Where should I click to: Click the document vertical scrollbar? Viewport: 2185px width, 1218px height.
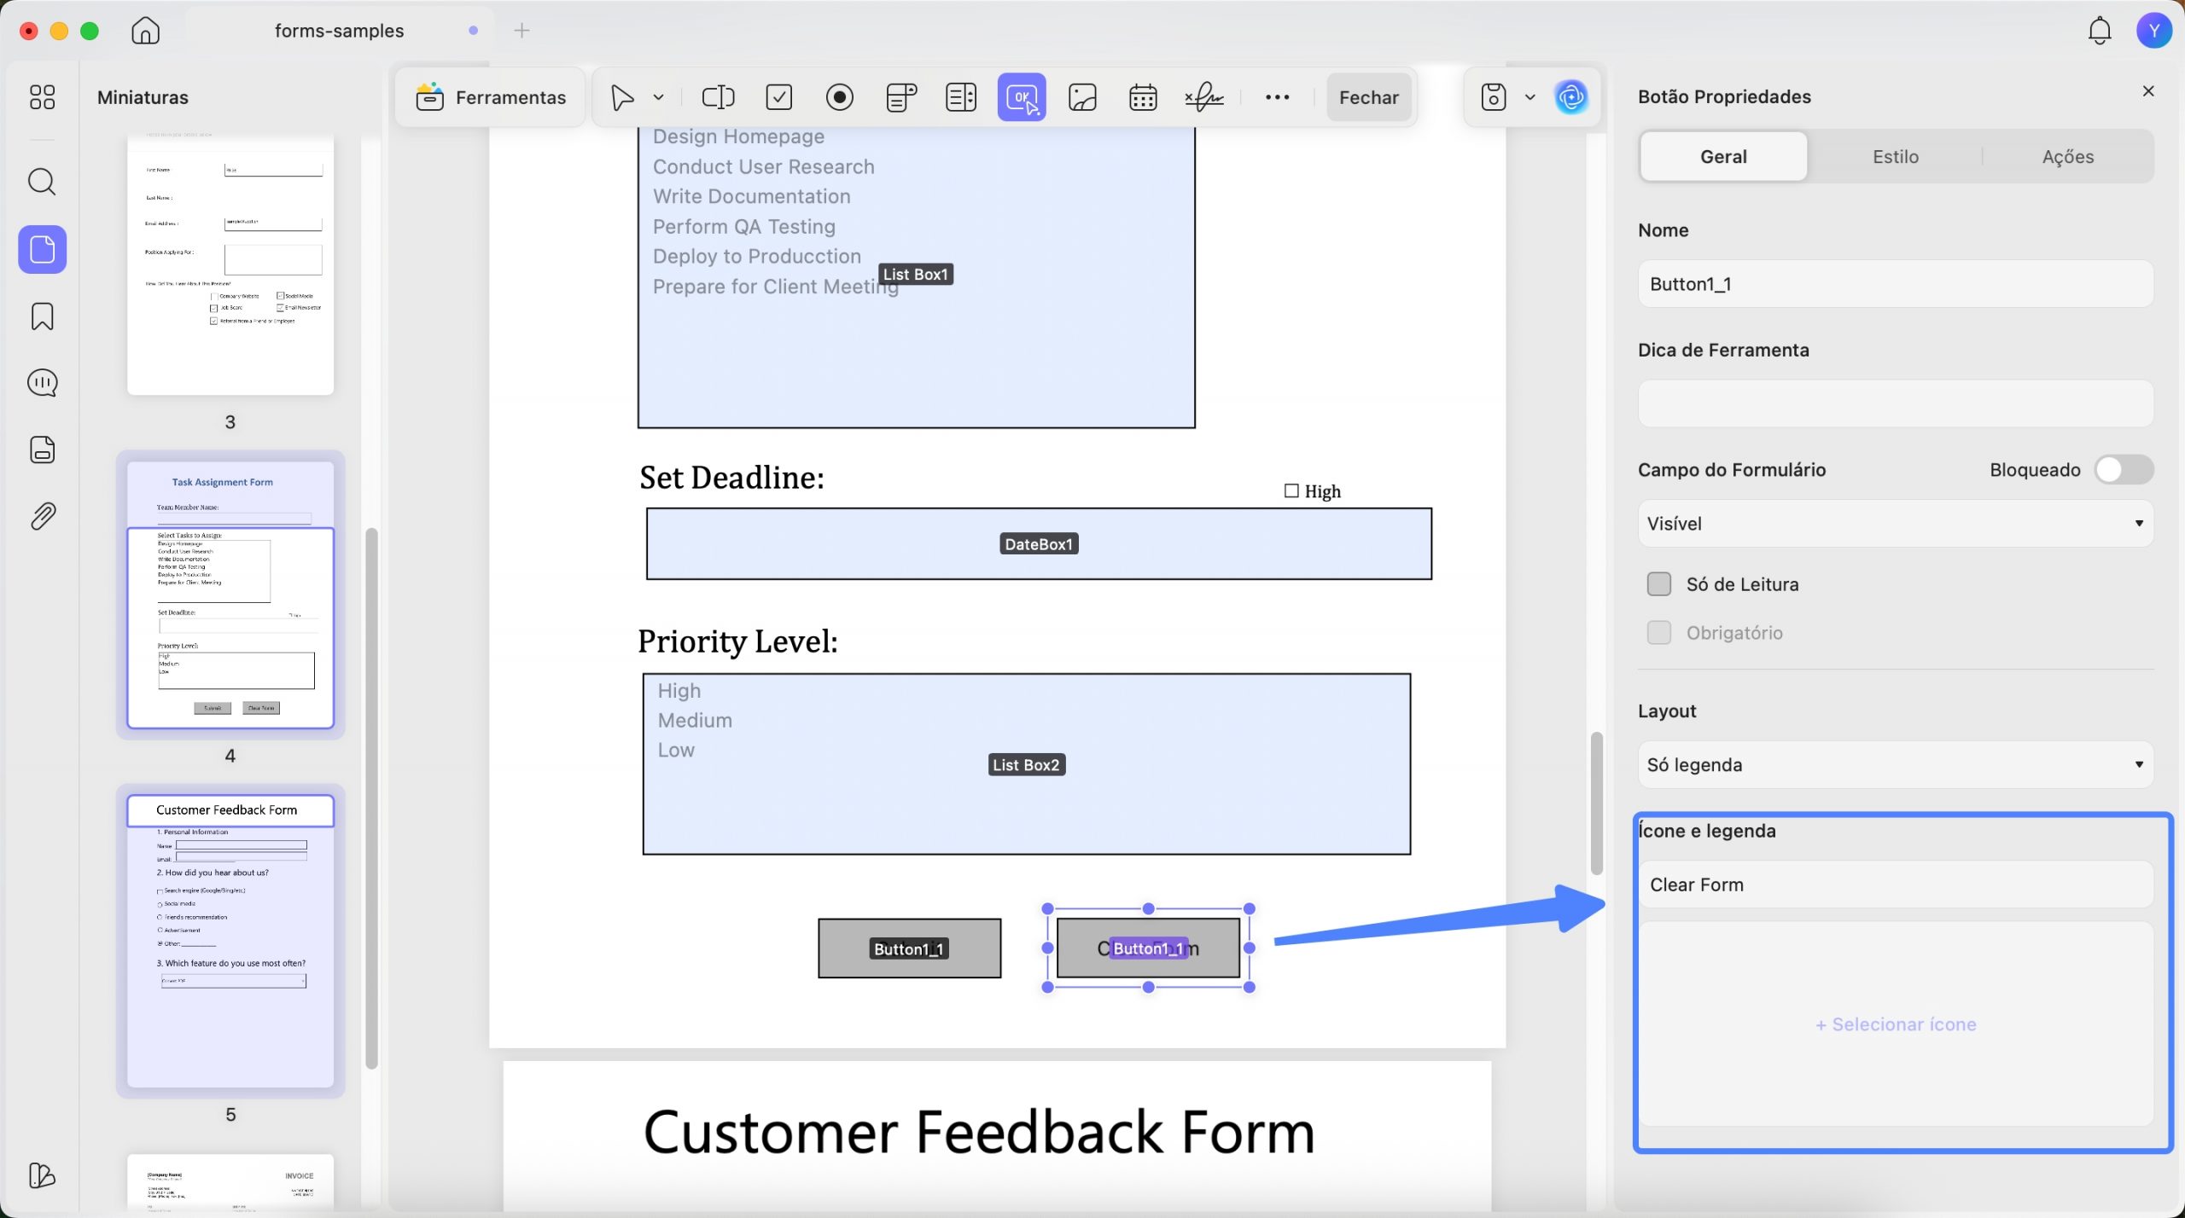[1596, 803]
